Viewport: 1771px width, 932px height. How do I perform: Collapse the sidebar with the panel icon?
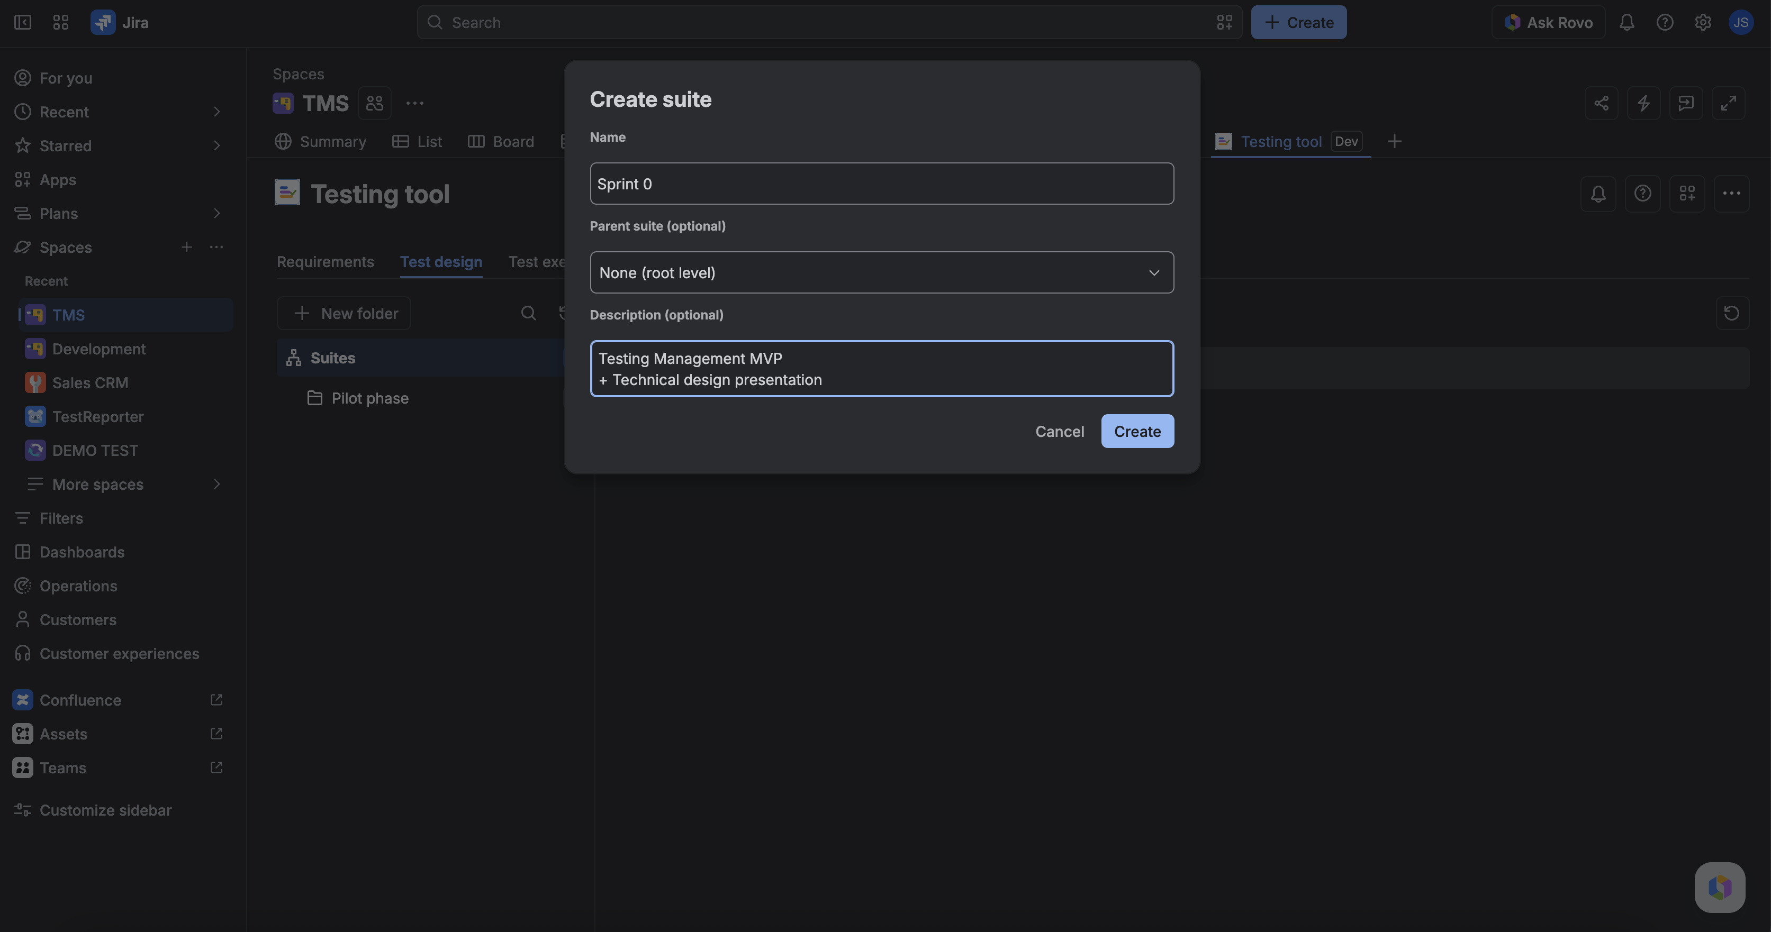[x=23, y=23]
